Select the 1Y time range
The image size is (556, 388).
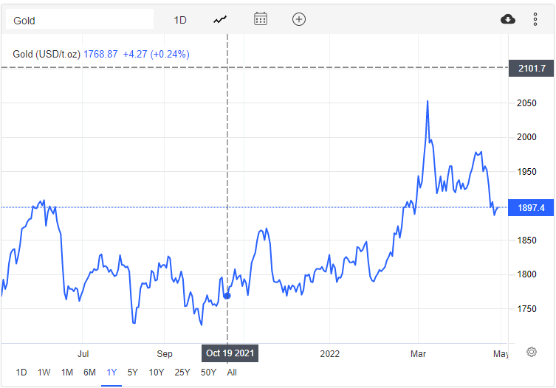click(111, 373)
